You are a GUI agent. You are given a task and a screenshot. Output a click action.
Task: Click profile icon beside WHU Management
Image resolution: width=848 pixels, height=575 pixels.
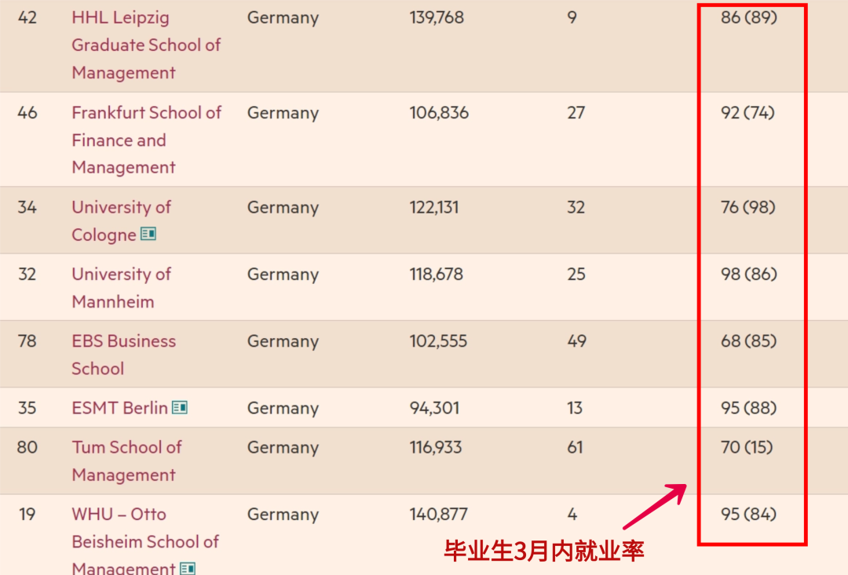tap(188, 568)
